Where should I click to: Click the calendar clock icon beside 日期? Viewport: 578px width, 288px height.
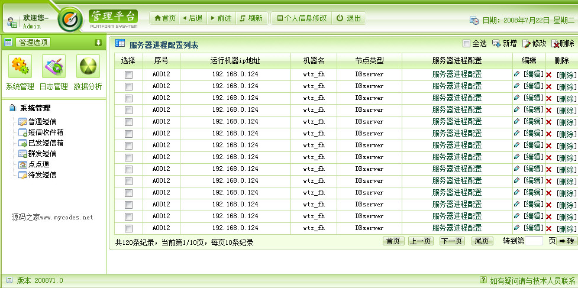pyautogui.click(x=474, y=21)
